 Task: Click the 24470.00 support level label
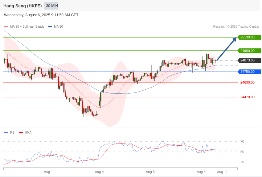point(248,97)
